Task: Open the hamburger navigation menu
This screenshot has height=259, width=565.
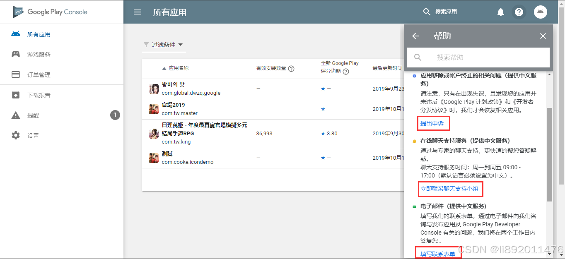Action: click(x=138, y=12)
